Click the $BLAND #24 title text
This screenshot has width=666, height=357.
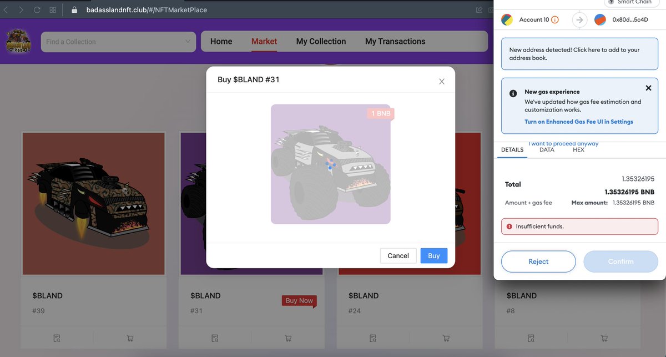364,296
